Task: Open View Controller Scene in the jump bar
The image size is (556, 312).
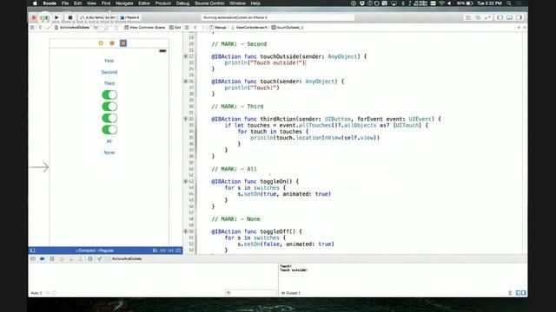Action: 145,27
